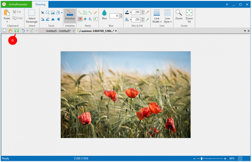Click the Fill opacity field showing 255
252x162 pixels.
click(136, 19)
